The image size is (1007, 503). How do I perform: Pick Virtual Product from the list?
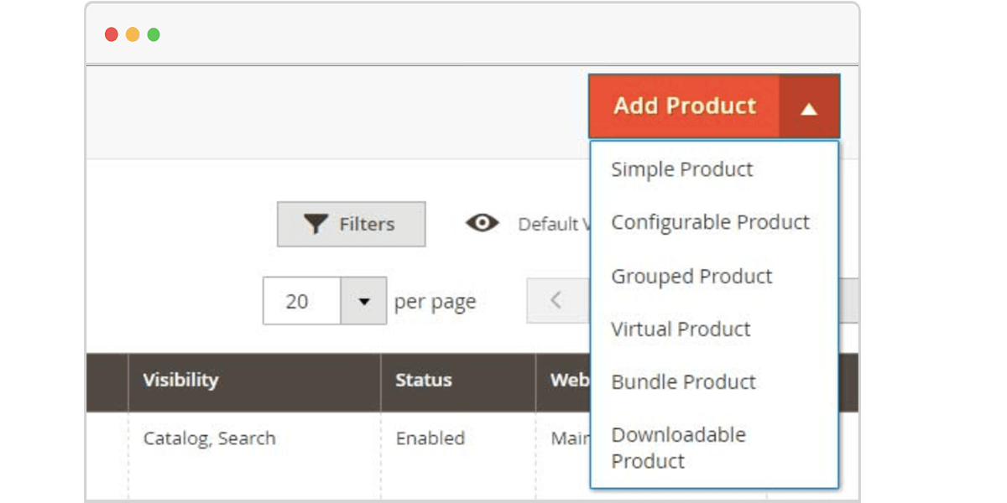(x=681, y=329)
